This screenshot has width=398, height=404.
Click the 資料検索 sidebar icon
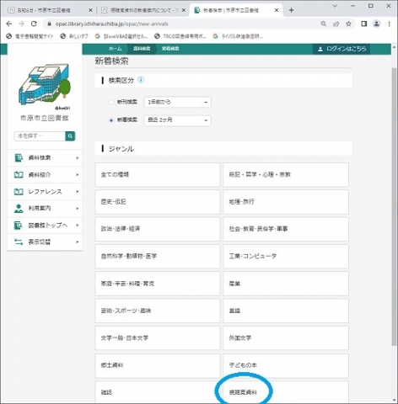point(19,158)
